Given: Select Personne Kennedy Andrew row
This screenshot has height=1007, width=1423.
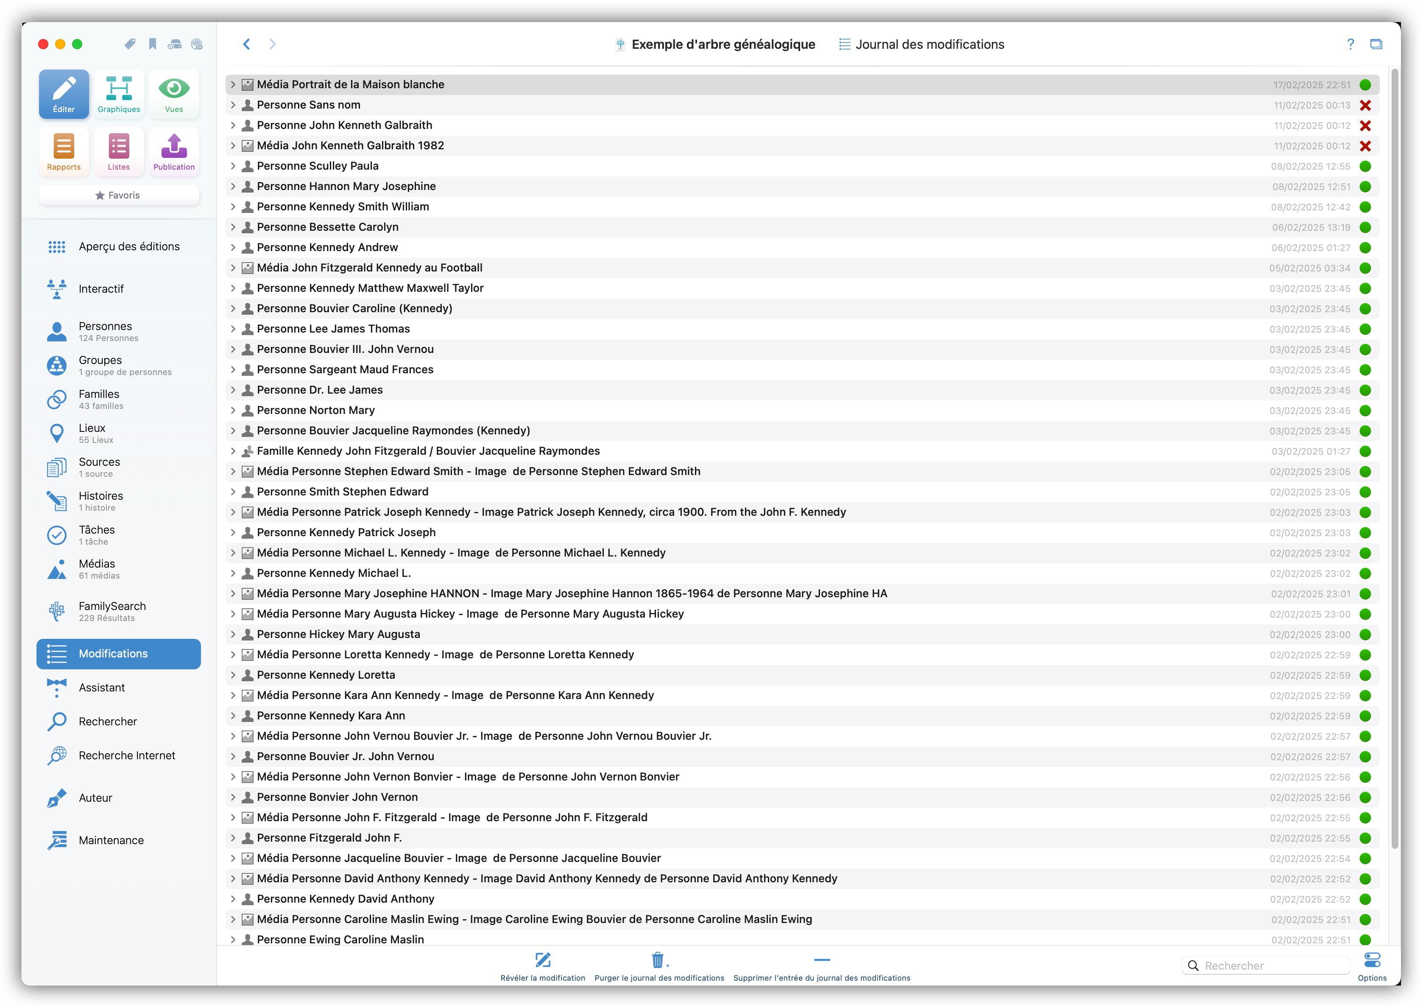Looking at the screenshot, I should [x=803, y=248].
